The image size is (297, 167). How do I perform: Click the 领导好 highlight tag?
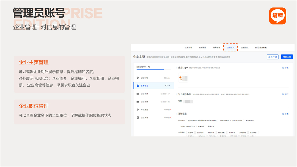coord(190,133)
